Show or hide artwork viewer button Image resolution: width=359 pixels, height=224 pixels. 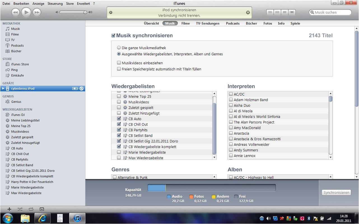pyautogui.click(x=42, y=209)
